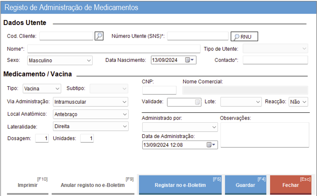Open the Validade calendar icon
Image resolution: width=317 pixels, height=196 pixels.
point(197,102)
